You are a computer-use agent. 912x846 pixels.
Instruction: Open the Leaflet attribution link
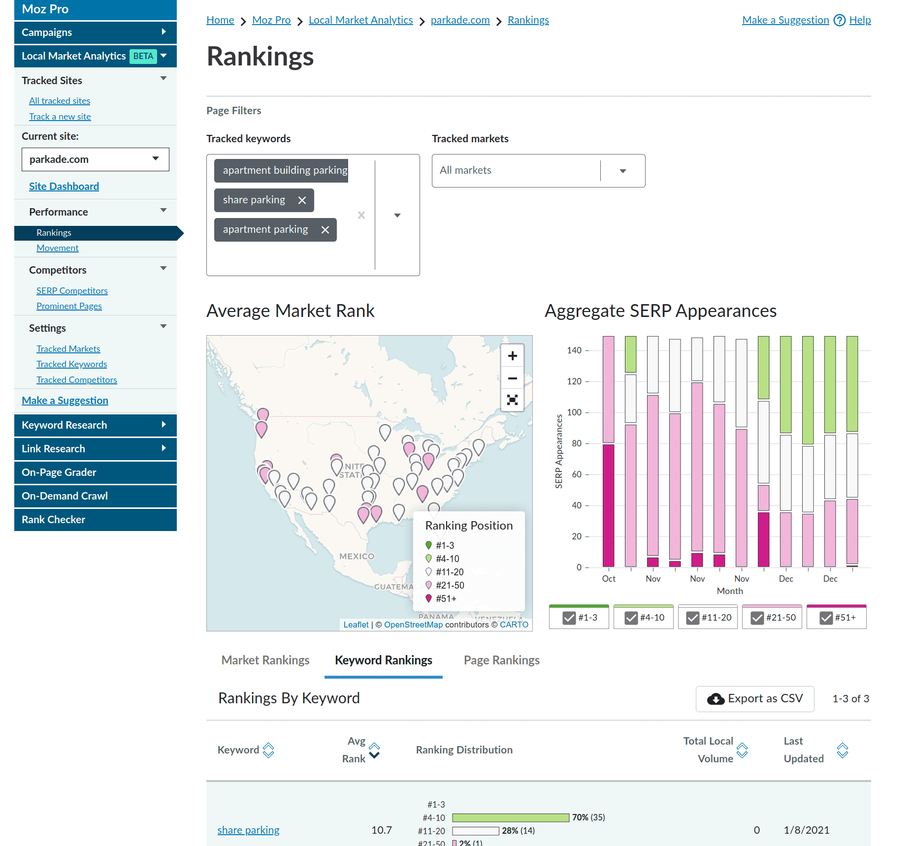point(356,625)
